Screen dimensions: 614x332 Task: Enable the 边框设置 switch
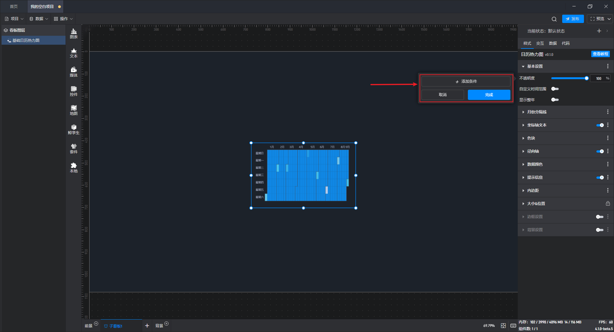(x=600, y=217)
